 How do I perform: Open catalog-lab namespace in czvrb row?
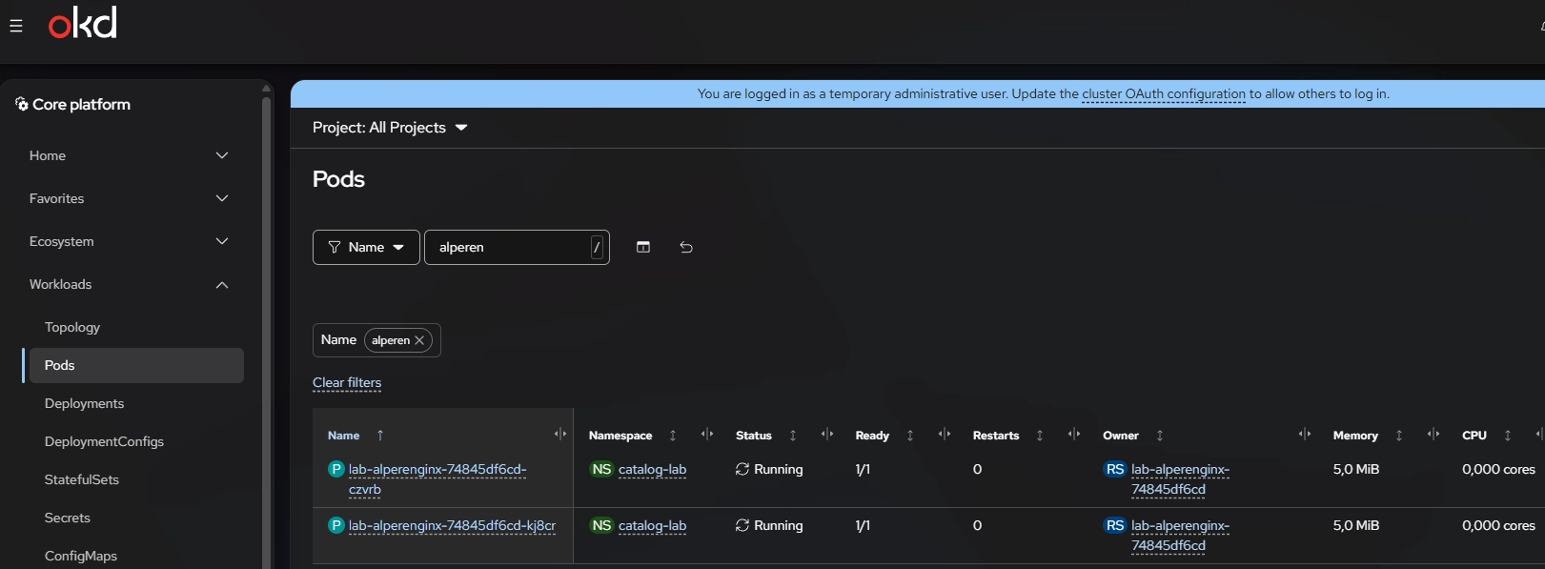(x=652, y=469)
